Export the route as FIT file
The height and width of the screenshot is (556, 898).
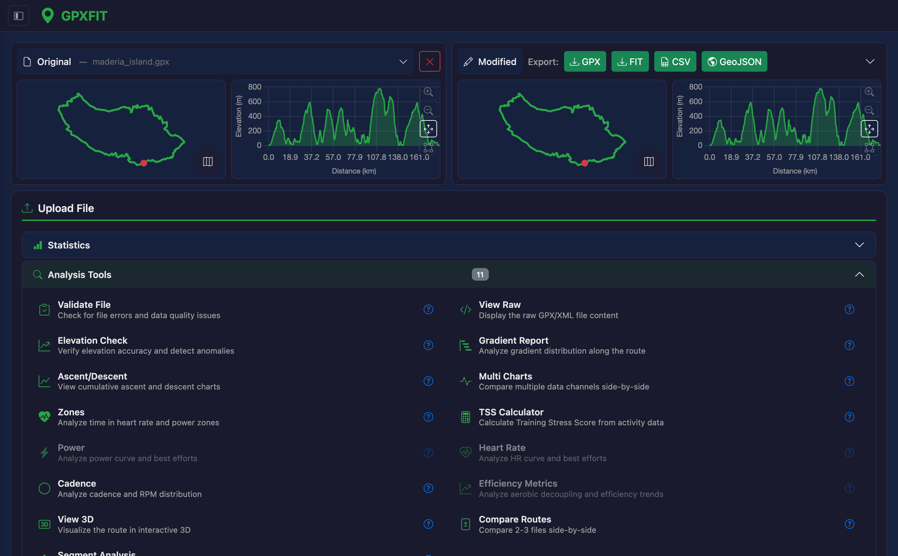click(630, 61)
